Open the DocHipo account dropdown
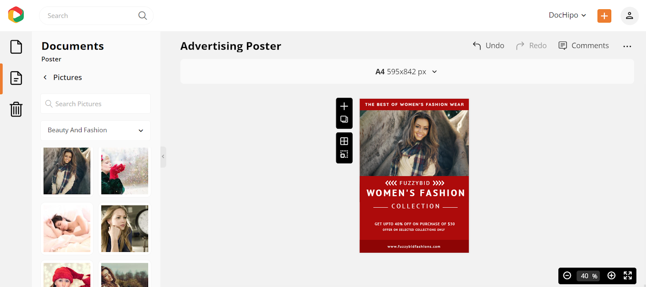646x287 pixels. click(567, 15)
